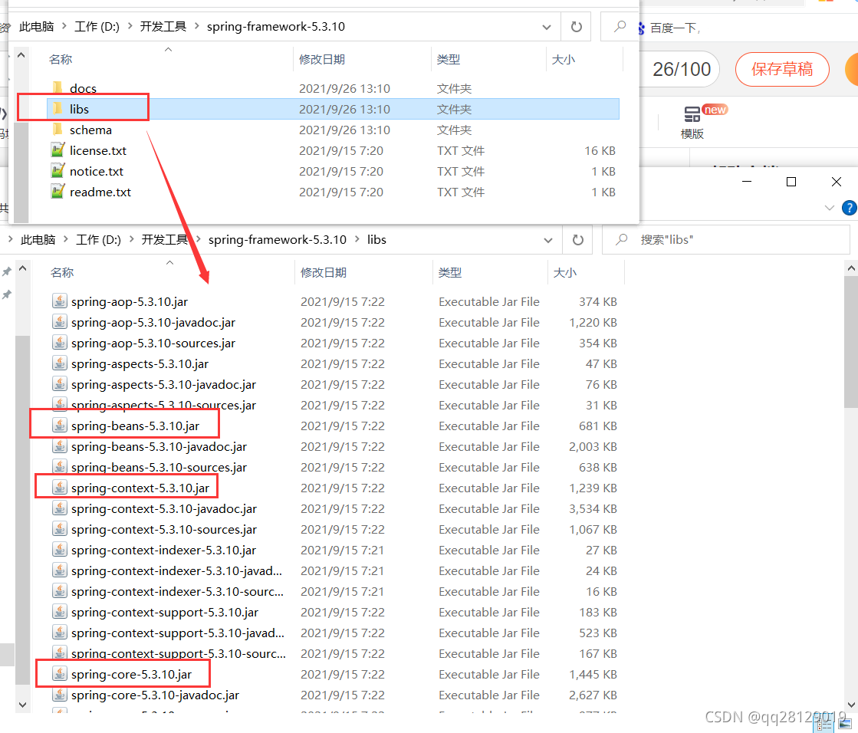Click the first pin icon in sidebar
The image size is (858, 733).
[x=7, y=272]
